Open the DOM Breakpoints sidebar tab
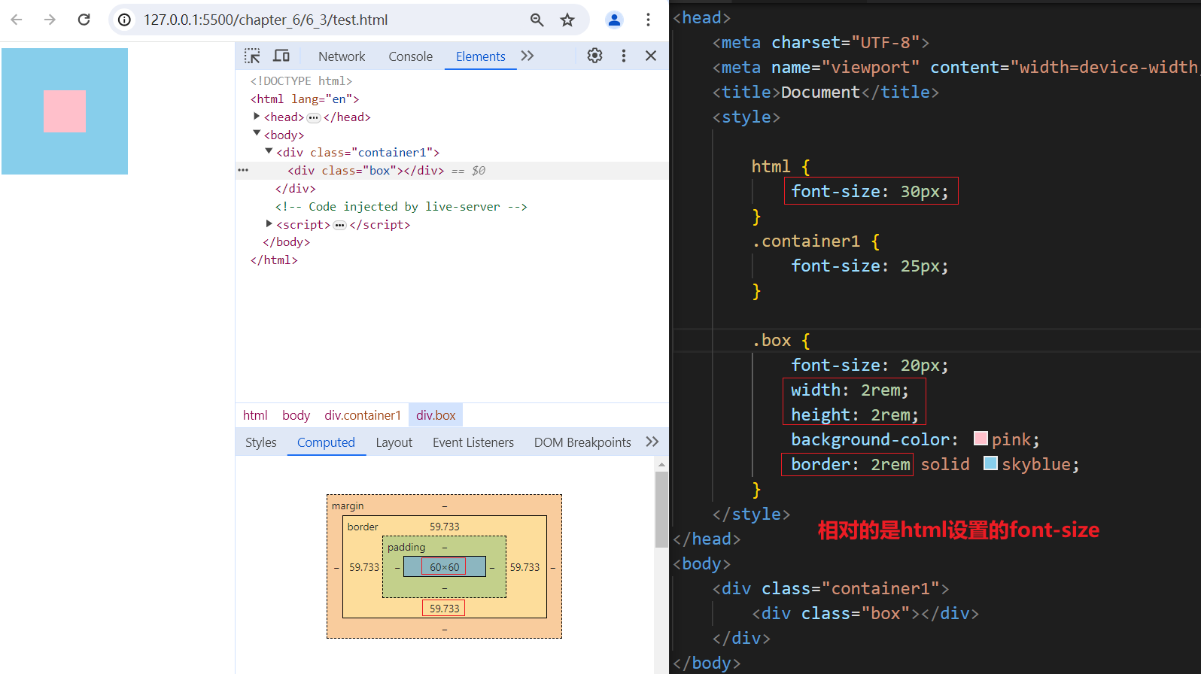Viewport: 1201px width, 674px height. (582, 442)
